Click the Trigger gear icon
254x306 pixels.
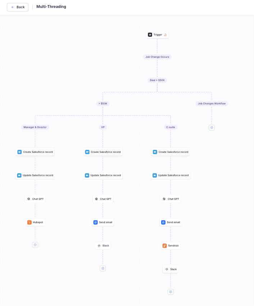150,35
